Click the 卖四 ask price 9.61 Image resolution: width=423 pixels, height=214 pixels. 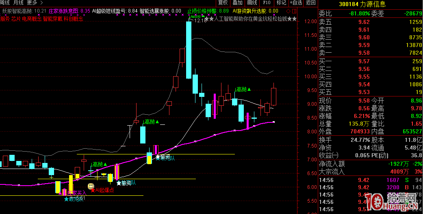(364, 30)
